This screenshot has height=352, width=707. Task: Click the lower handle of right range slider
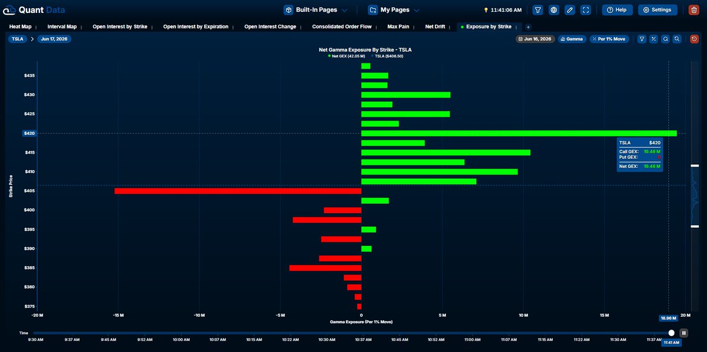695,227
